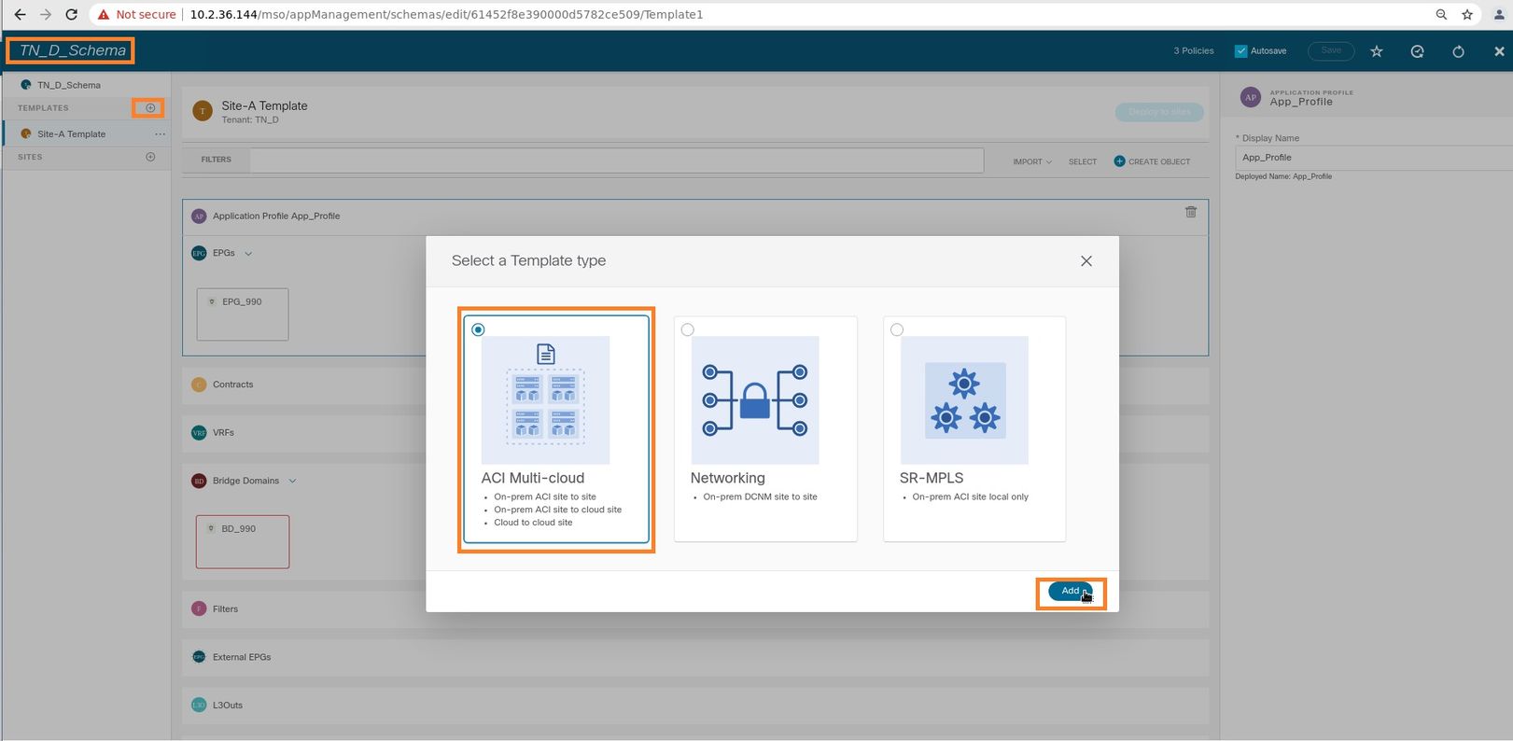Click the SR-MPLS gears illustration
The width and height of the screenshot is (1513, 741).
point(964,400)
